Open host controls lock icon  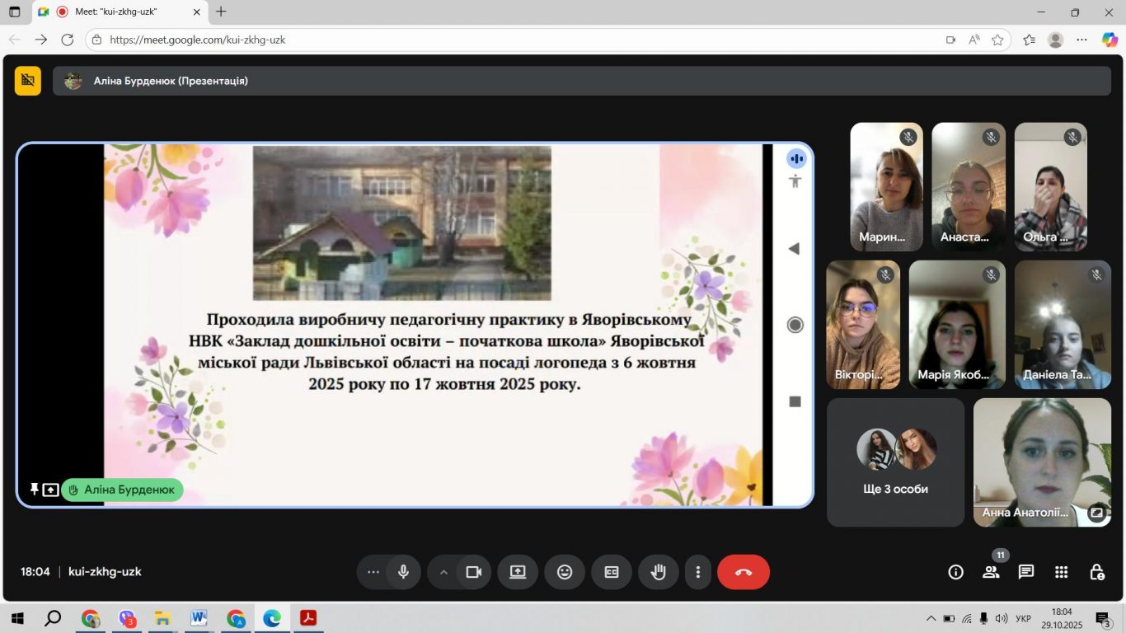(1097, 572)
